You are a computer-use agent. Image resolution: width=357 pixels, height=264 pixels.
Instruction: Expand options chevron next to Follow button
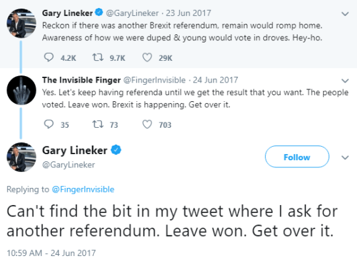pos(345,157)
